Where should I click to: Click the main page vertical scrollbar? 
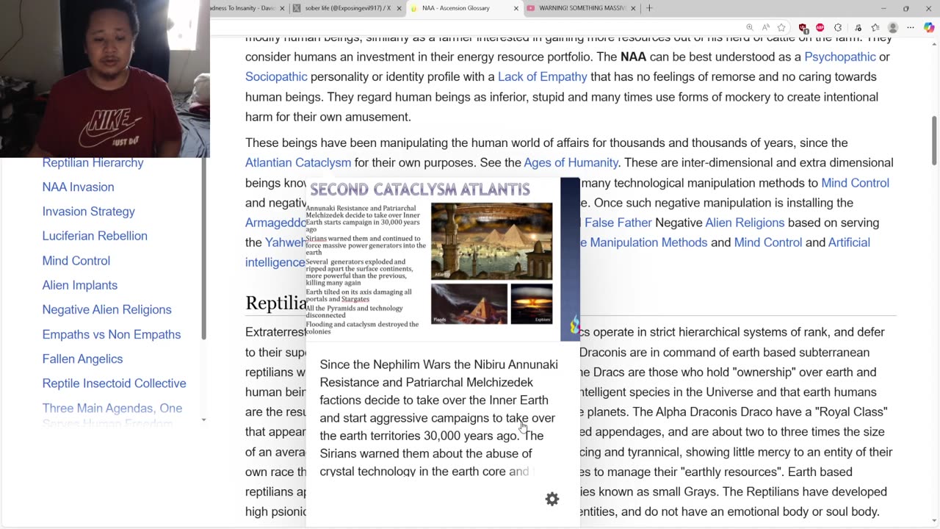click(x=934, y=140)
